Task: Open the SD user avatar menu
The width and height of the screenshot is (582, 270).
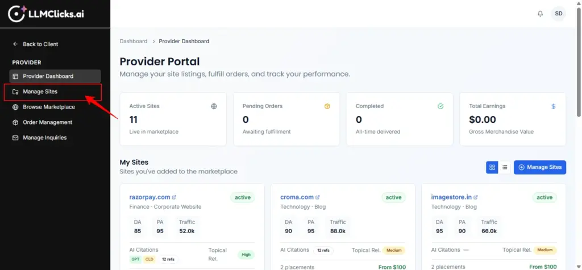Action: [559, 14]
